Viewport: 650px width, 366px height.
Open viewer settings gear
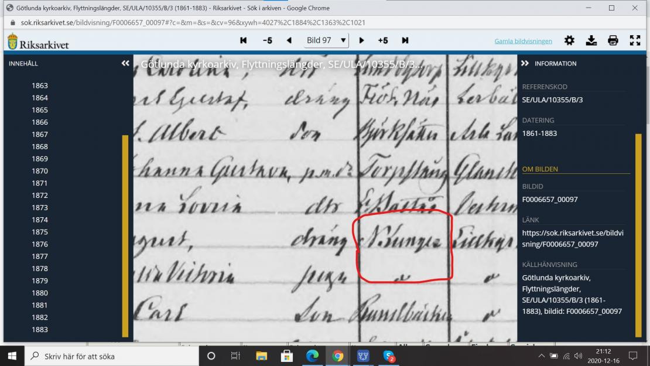pyautogui.click(x=569, y=40)
